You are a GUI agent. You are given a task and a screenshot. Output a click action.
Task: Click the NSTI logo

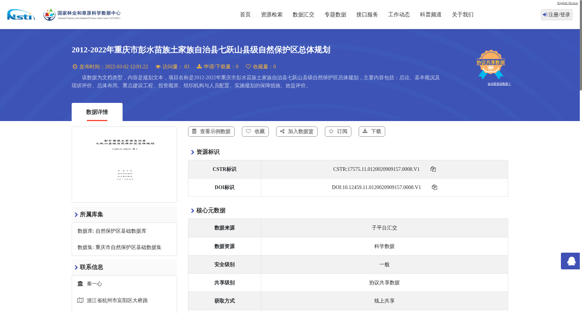tap(21, 15)
